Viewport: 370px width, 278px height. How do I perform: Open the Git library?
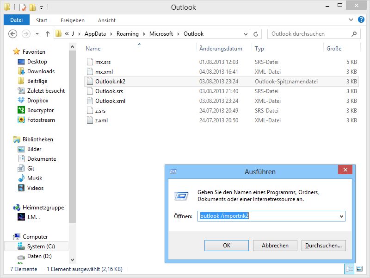pos(31,168)
